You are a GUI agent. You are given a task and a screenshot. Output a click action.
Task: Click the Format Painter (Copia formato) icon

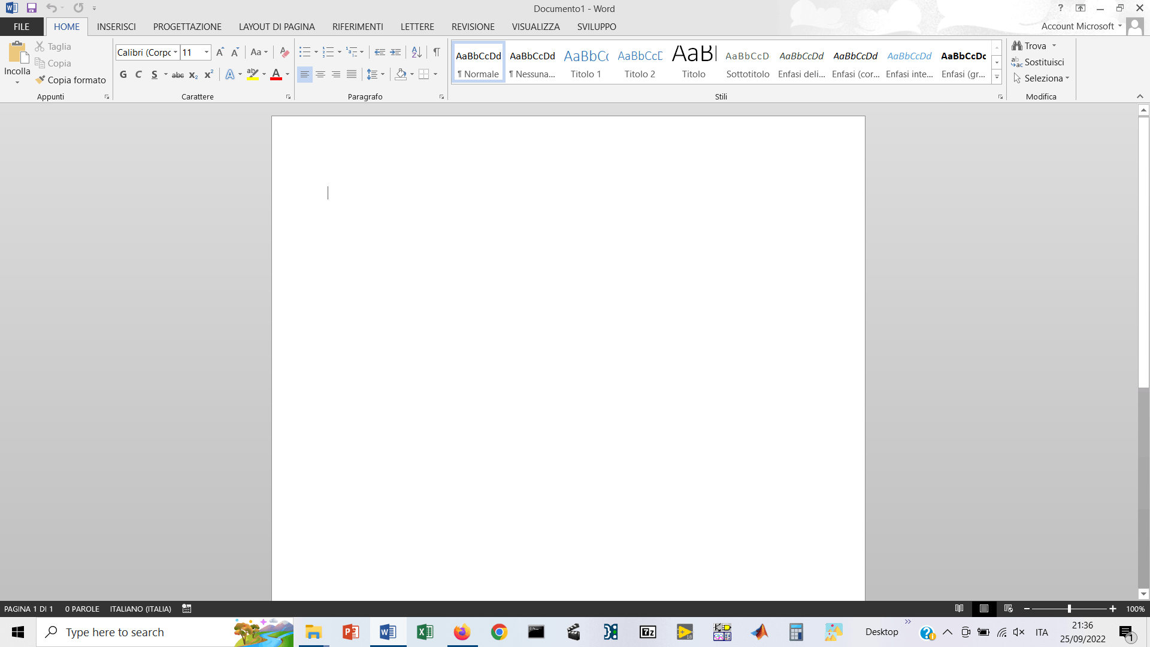pos(41,80)
